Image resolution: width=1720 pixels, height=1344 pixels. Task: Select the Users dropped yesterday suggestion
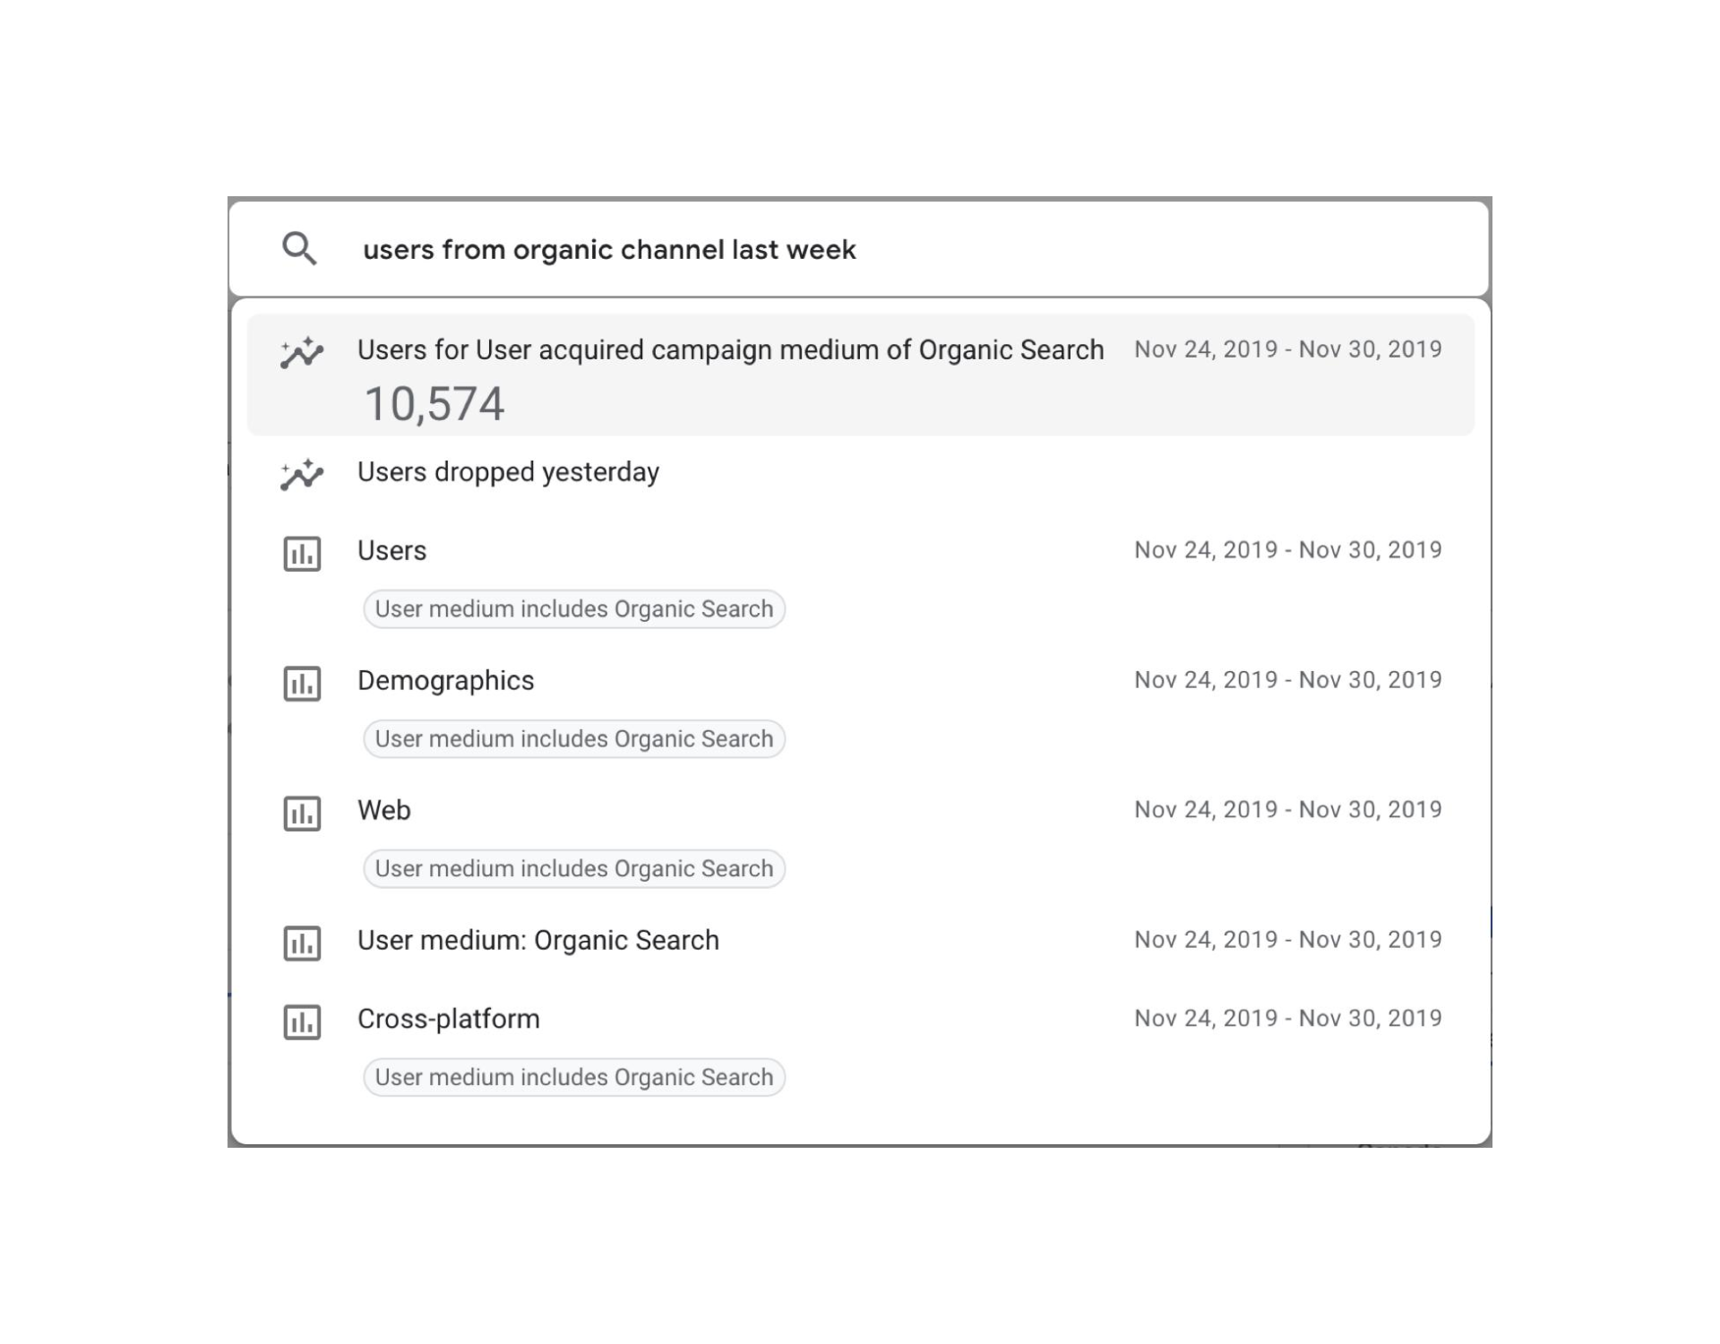point(508,472)
